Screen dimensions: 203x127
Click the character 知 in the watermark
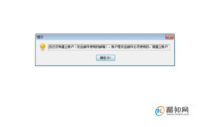click(177, 110)
